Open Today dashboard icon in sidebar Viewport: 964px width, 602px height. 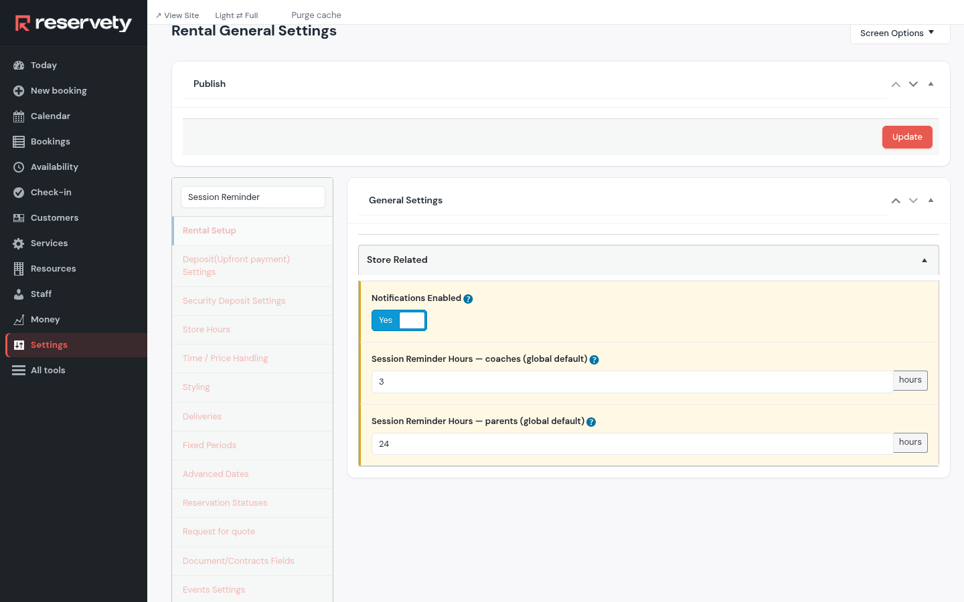click(x=19, y=66)
